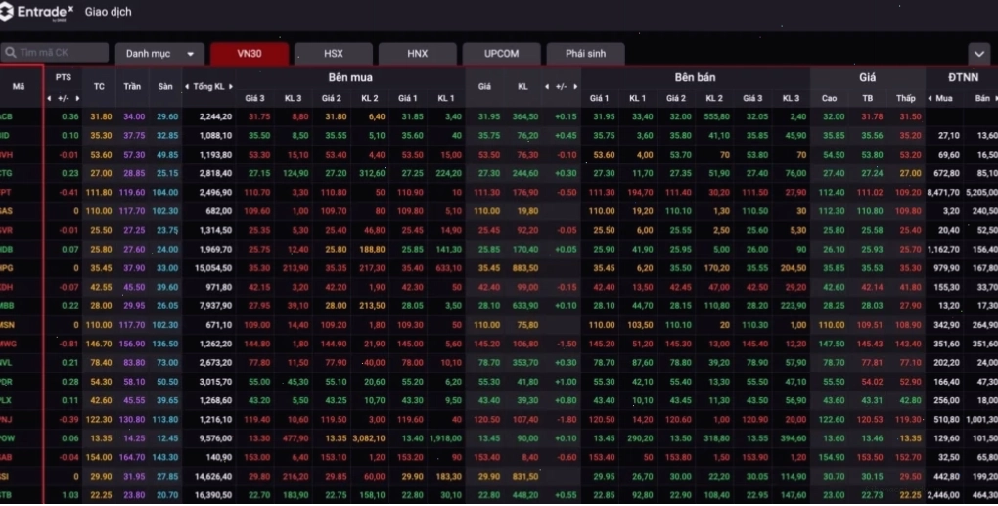The width and height of the screenshot is (998, 506).
Task: Click the ceiling price cell 156.90
Action: [x=132, y=344]
